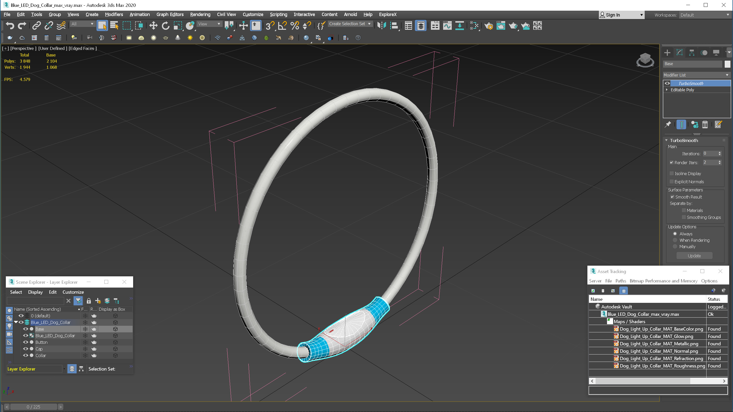Choose the Select Object tool

pos(102,26)
